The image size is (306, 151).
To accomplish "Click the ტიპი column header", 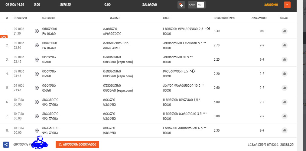I will (167, 18).
